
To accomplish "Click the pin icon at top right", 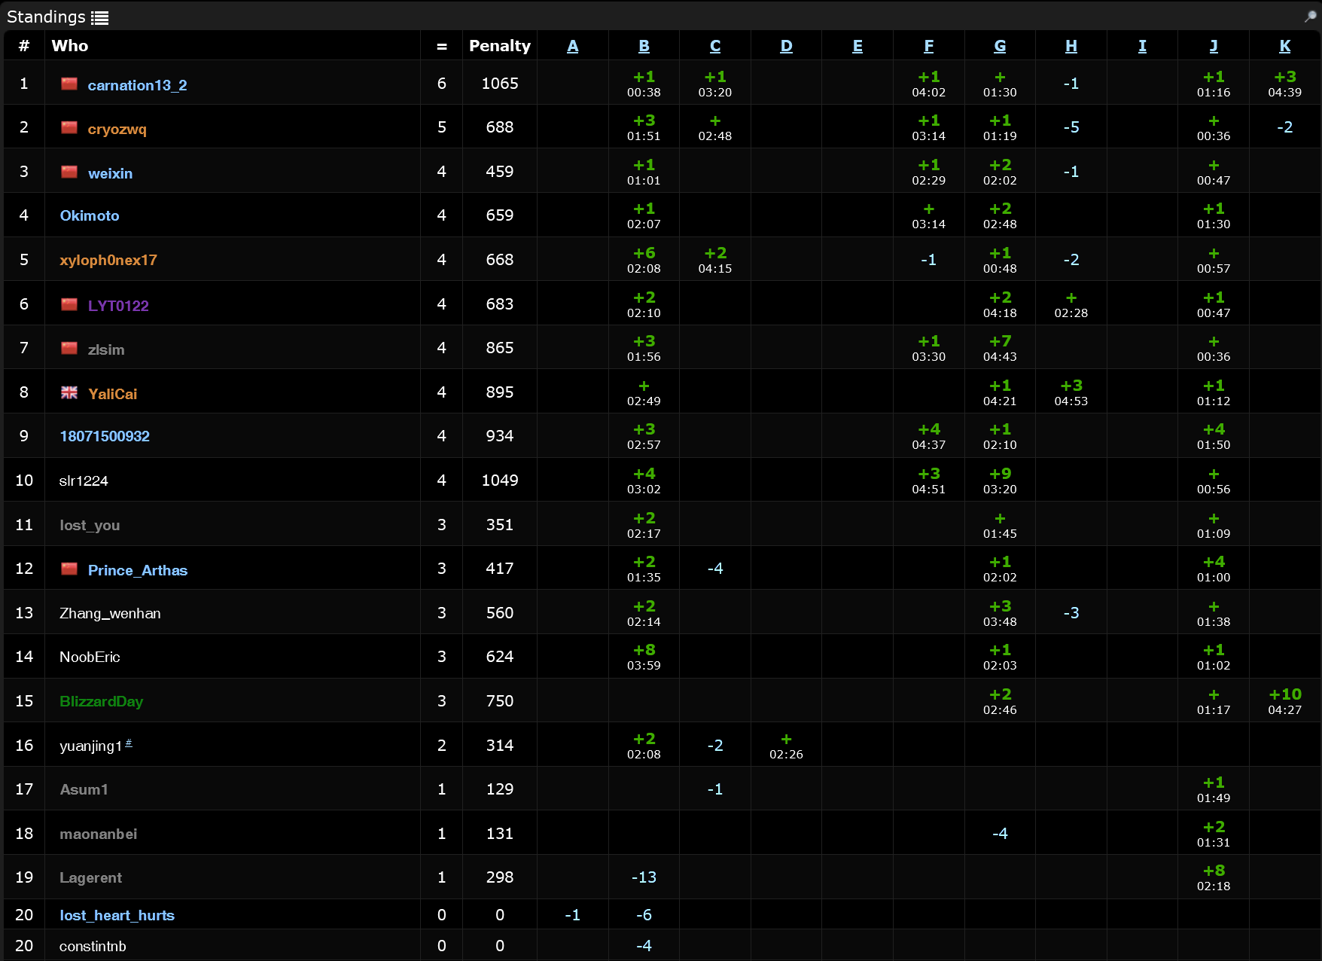I will (x=1311, y=16).
